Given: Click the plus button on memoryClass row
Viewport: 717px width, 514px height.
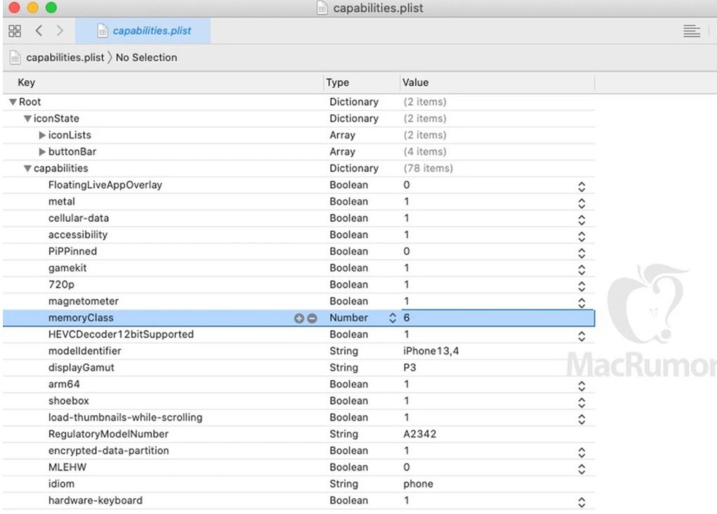Looking at the screenshot, I should coord(299,319).
